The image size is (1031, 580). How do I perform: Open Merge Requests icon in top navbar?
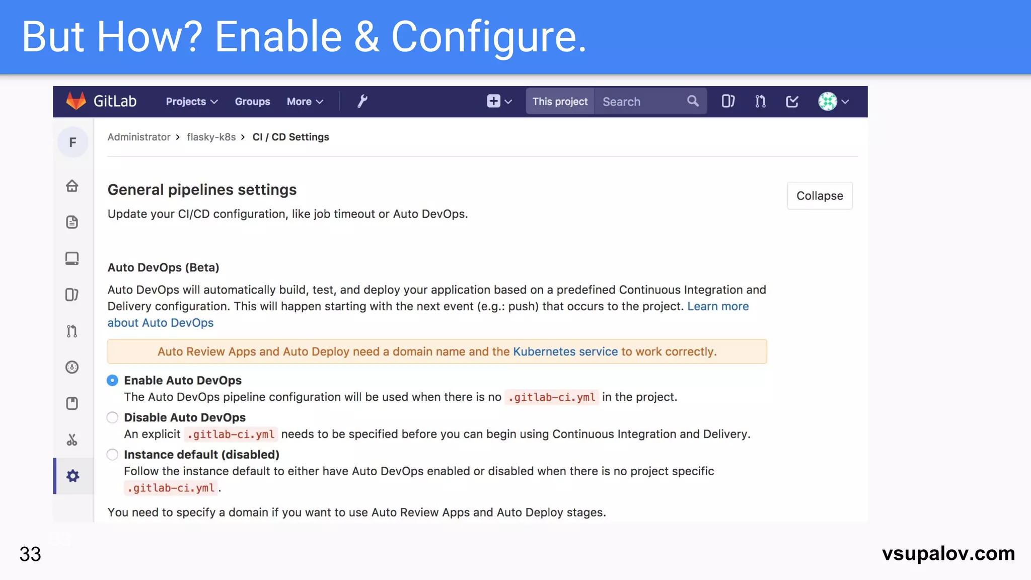(x=760, y=101)
